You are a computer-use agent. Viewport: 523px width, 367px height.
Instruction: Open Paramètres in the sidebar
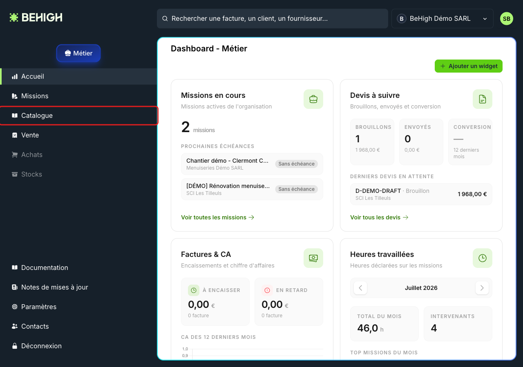coord(78,307)
